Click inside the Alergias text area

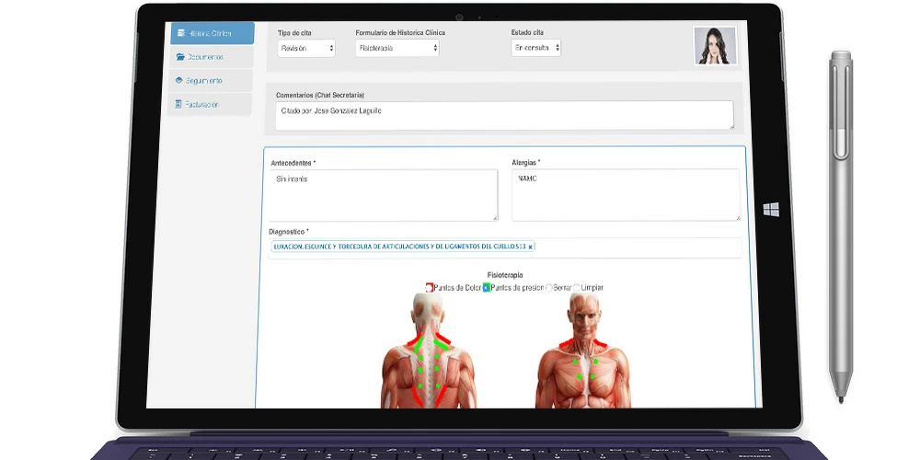pos(626,195)
